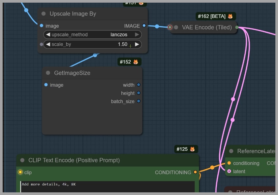Click the height output port on GetImageSize
The height and width of the screenshot is (195, 278).
coord(139,93)
